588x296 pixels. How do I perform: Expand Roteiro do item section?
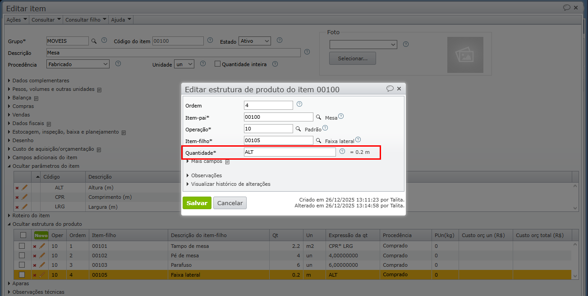click(x=29, y=215)
